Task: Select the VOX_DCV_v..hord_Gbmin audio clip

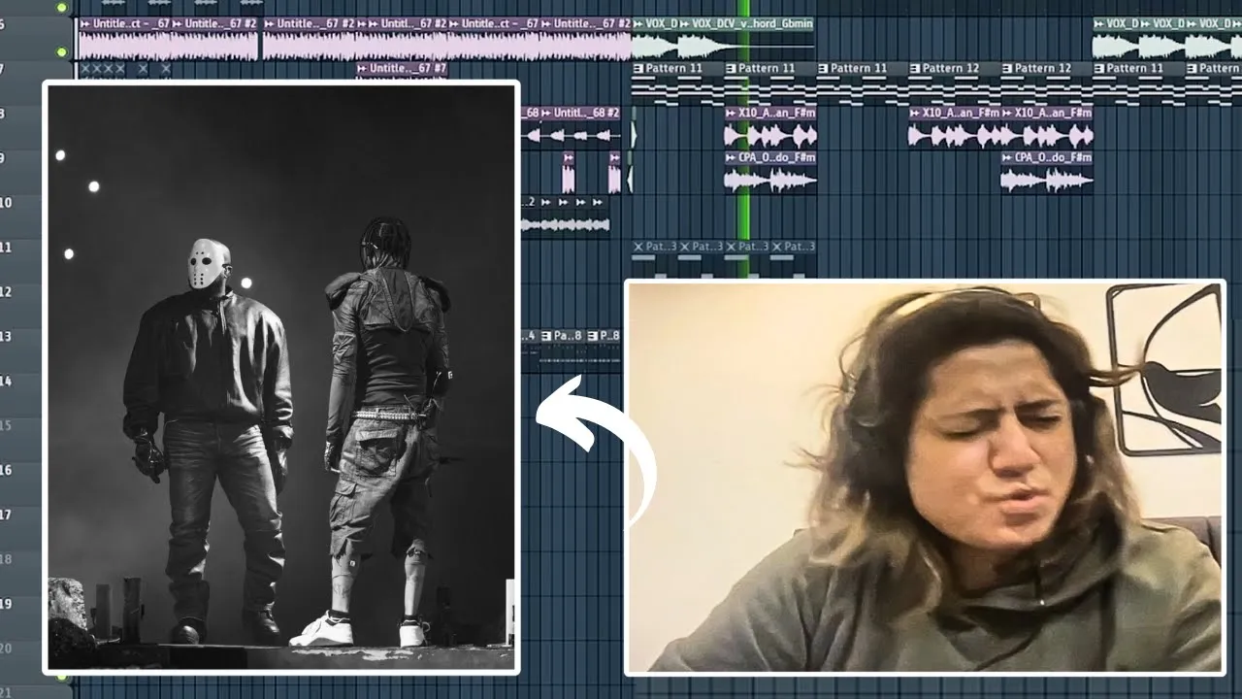Action: pyautogui.click(x=744, y=38)
